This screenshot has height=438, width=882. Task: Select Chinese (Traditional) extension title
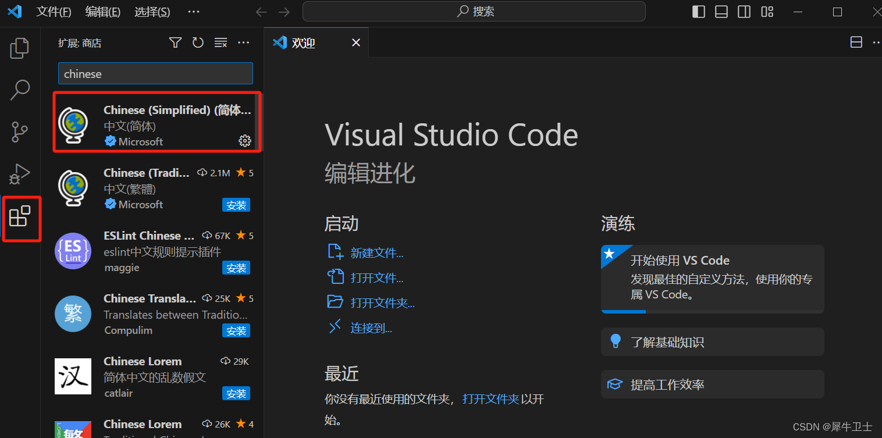(x=147, y=173)
